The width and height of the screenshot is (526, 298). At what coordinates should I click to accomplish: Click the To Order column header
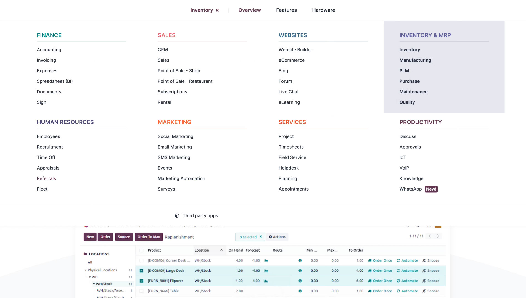coord(356,250)
